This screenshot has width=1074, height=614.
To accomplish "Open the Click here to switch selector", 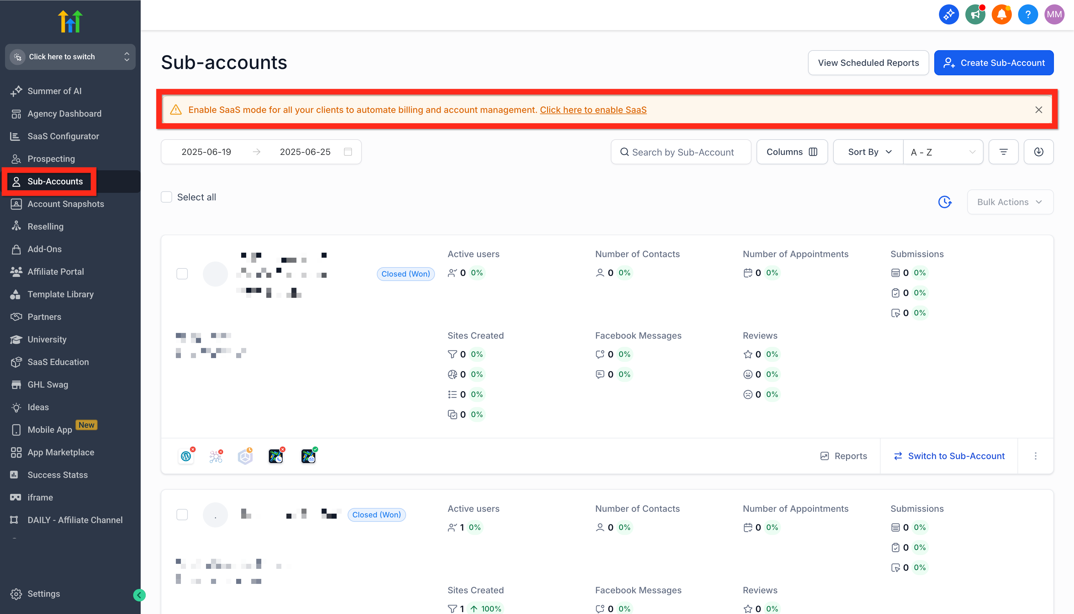I will click(70, 56).
